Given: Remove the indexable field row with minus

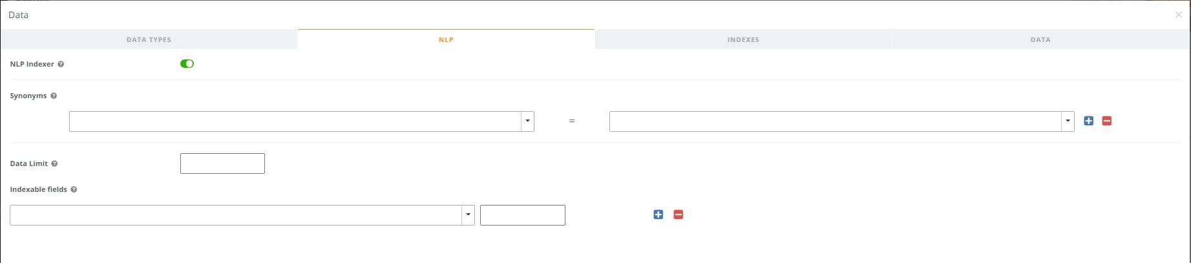Looking at the screenshot, I should [x=678, y=215].
